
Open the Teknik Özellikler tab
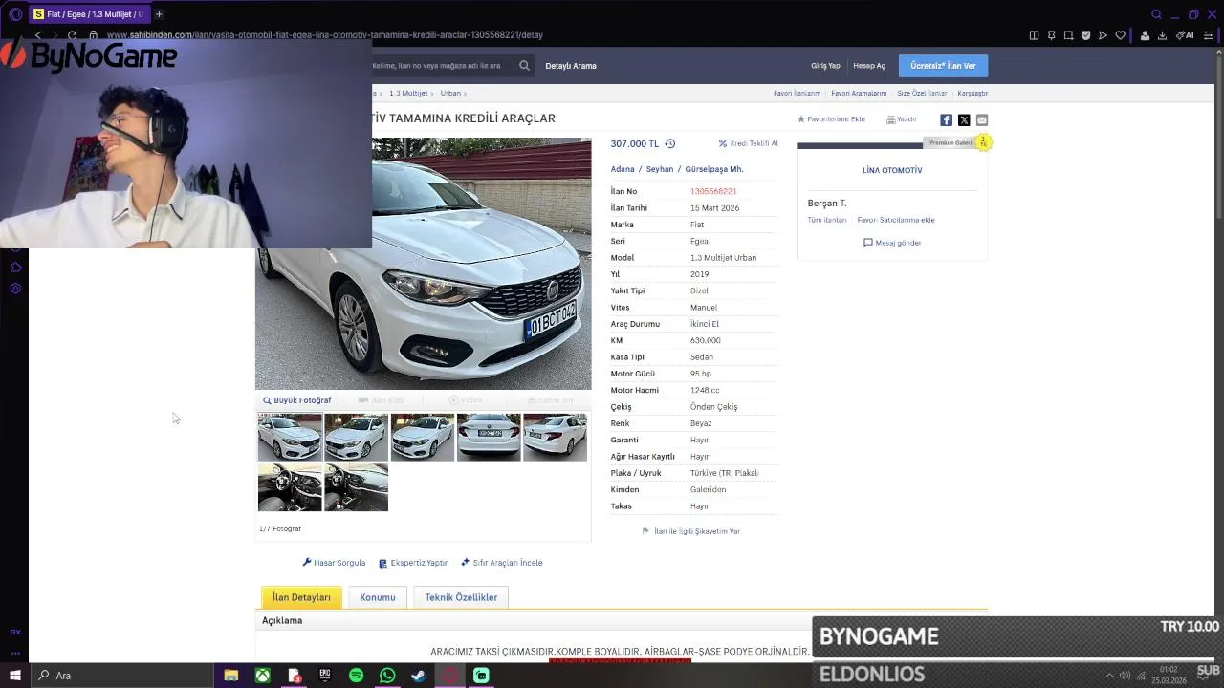pyautogui.click(x=461, y=597)
